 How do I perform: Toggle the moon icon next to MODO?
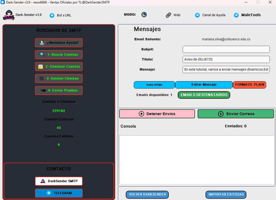pos(144,15)
